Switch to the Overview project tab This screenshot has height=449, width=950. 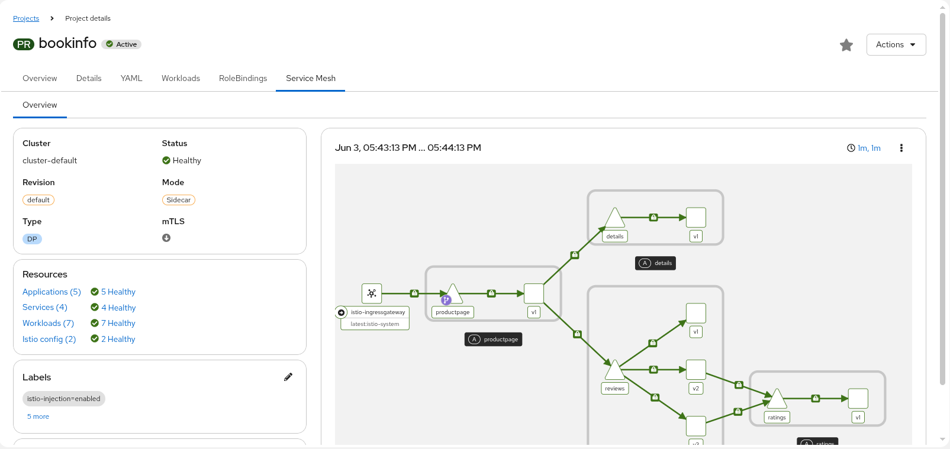pyautogui.click(x=40, y=78)
